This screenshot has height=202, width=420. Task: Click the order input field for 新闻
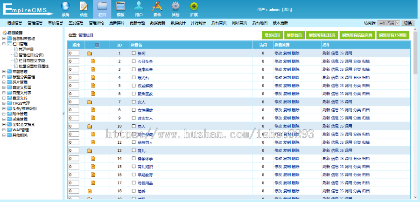[74, 54]
